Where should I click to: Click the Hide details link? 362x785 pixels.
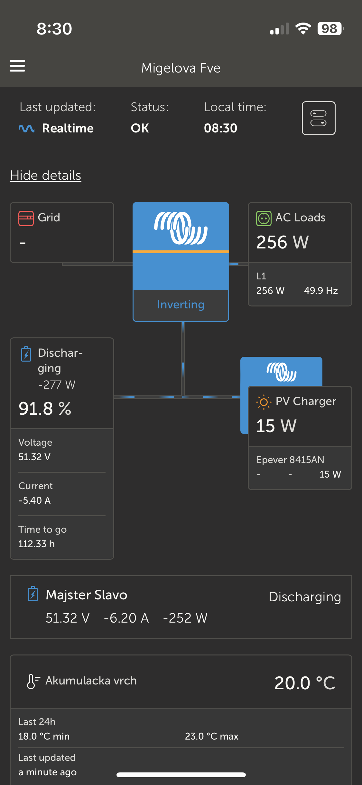click(x=45, y=176)
